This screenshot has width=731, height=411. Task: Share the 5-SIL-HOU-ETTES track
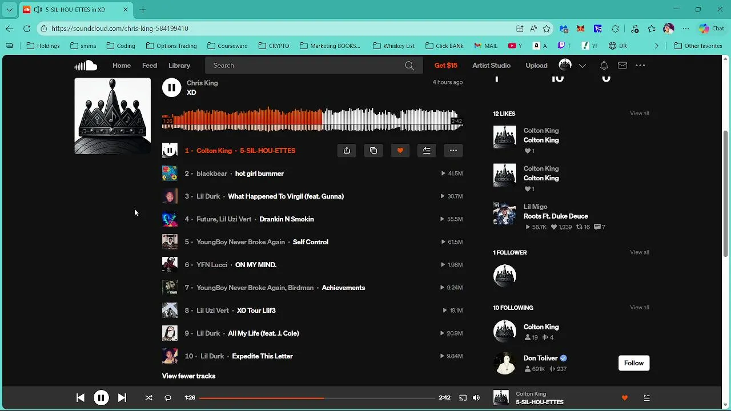[x=347, y=151]
